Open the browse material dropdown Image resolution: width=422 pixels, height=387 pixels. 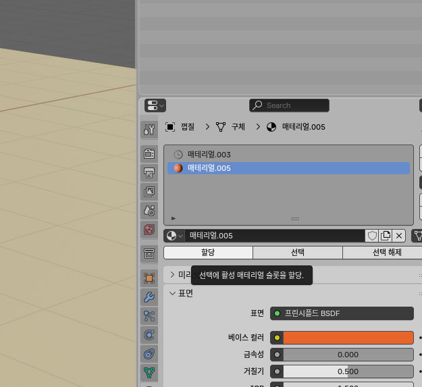(174, 236)
